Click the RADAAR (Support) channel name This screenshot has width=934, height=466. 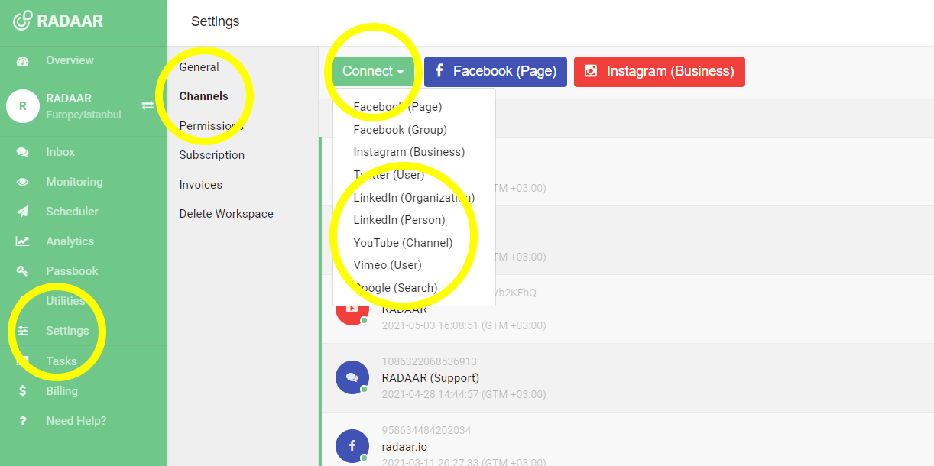click(x=430, y=378)
